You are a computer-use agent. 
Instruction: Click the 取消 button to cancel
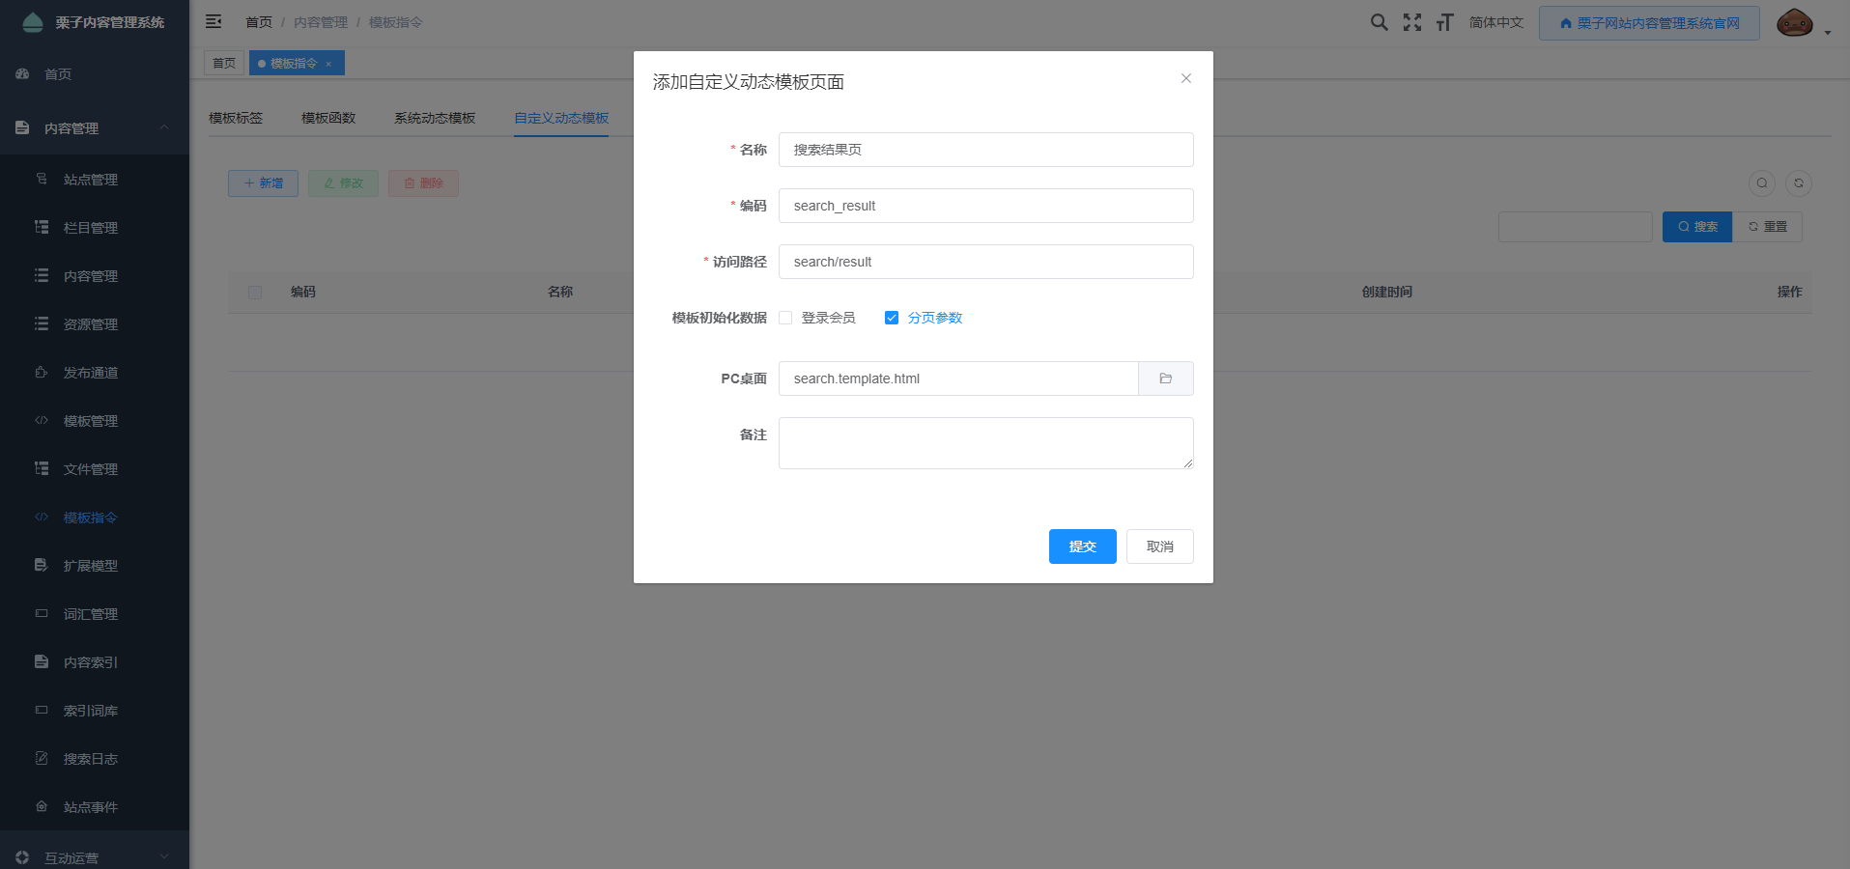(x=1159, y=547)
